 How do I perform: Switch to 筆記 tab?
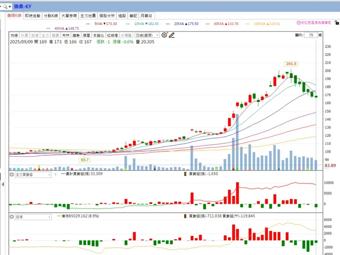133,16
